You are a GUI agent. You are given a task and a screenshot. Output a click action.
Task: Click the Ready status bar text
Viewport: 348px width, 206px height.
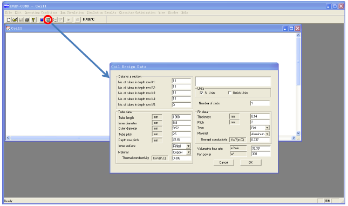pos(8,201)
